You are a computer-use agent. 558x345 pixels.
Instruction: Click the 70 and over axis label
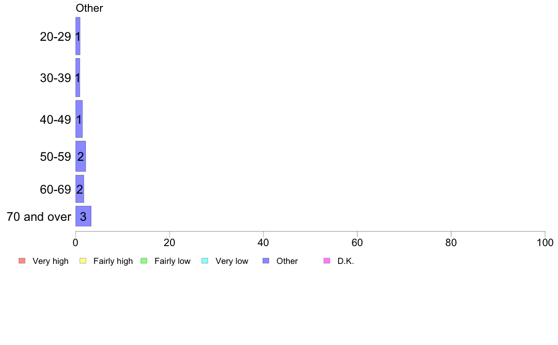pos(39,217)
